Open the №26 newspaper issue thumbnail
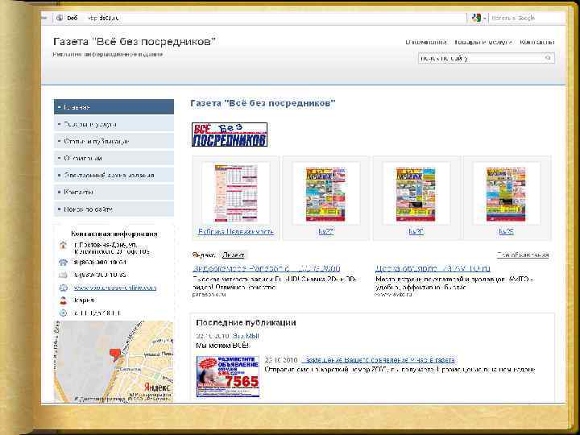The image size is (580, 435). (416, 194)
